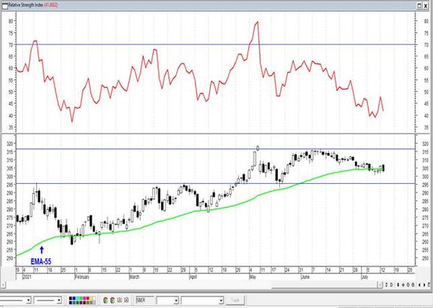The image size is (433, 308).
Task: Click the horizontal scrollbar left arrow
Action: point(3,285)
